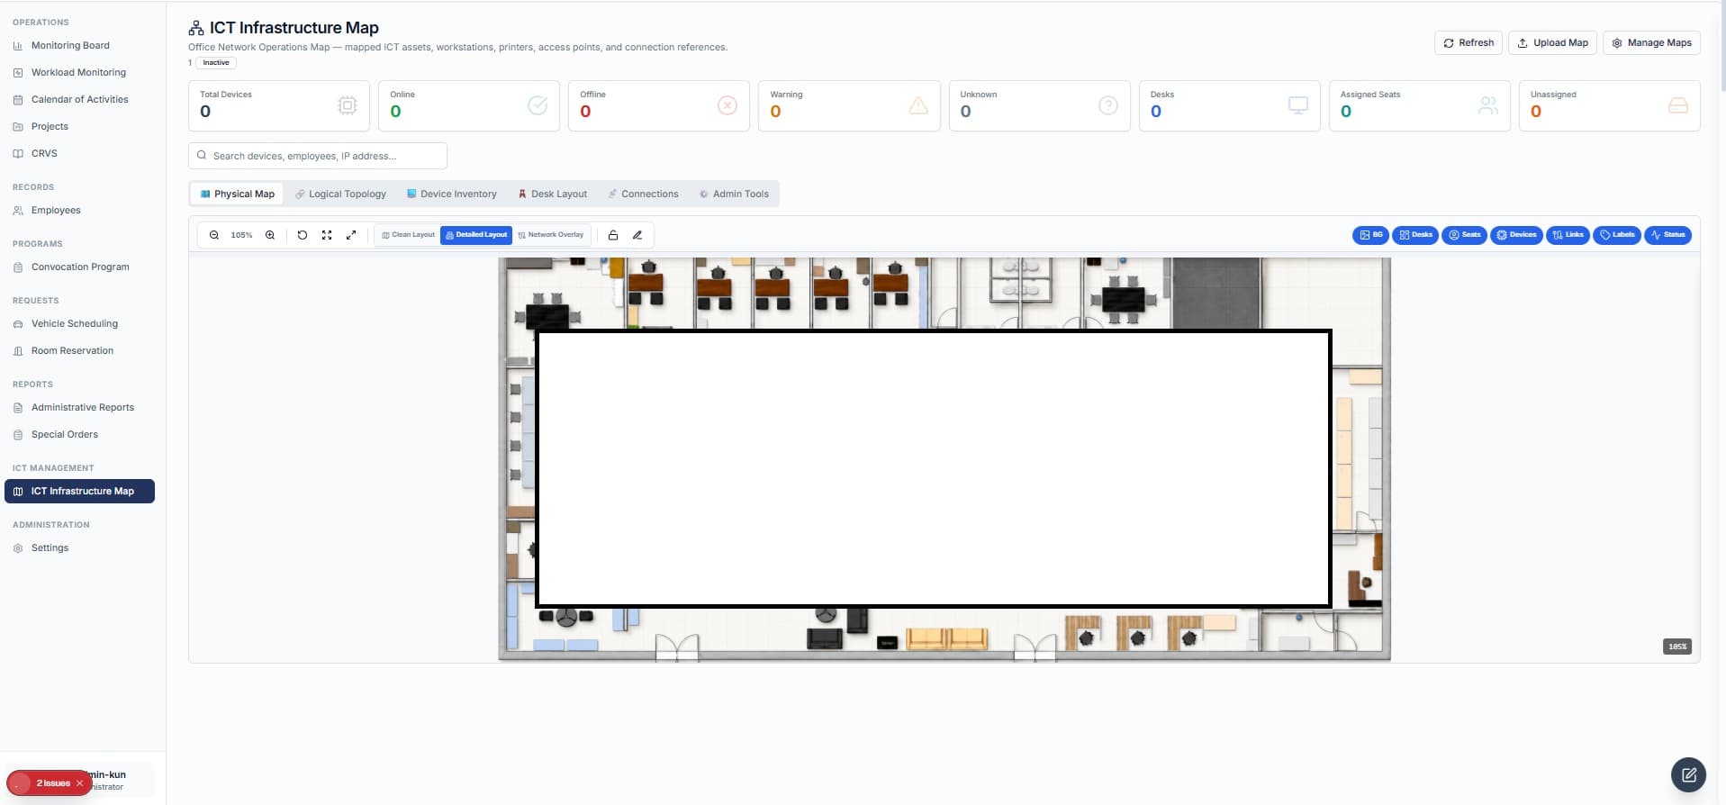This screenshot has height=805, width=1726.
Task: Click the fit-to-screen icon
Action: click(x=327, y=235)
